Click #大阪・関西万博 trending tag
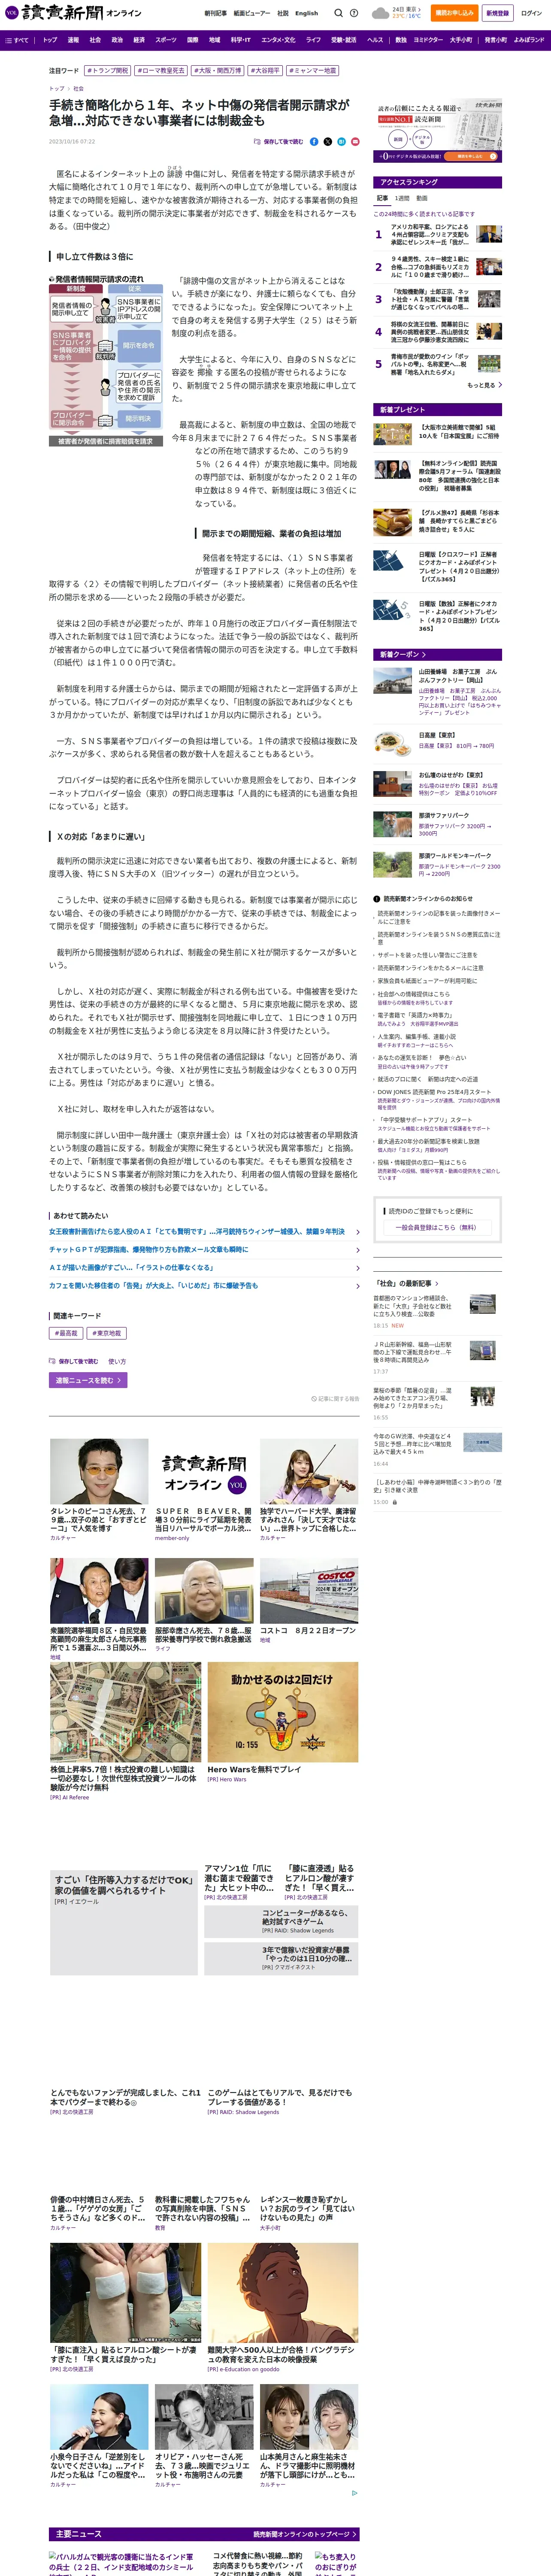Image resolution: width=551 pixels, height=2576 pixels. coord(218,71)
